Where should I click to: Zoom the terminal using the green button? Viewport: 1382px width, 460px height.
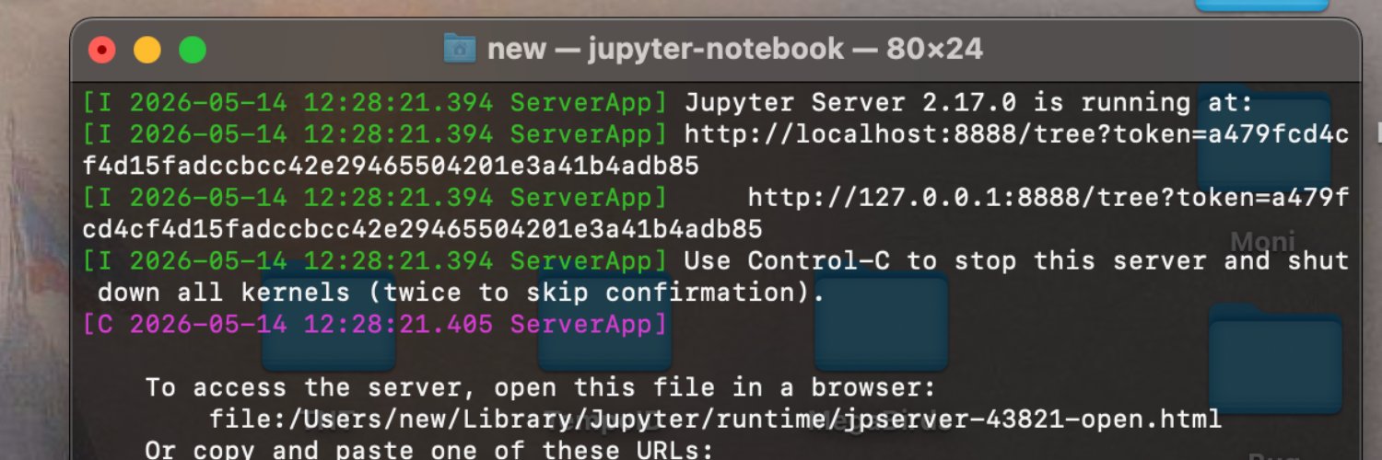(193, 50)
